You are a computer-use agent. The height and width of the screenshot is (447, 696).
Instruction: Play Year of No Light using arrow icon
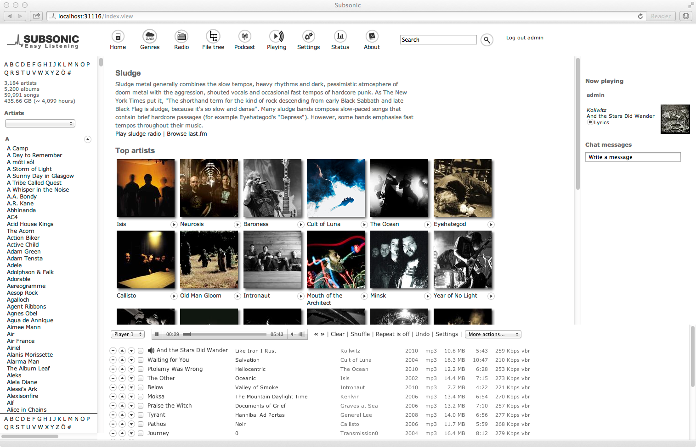pyautogui.click(x=491, y=296)
